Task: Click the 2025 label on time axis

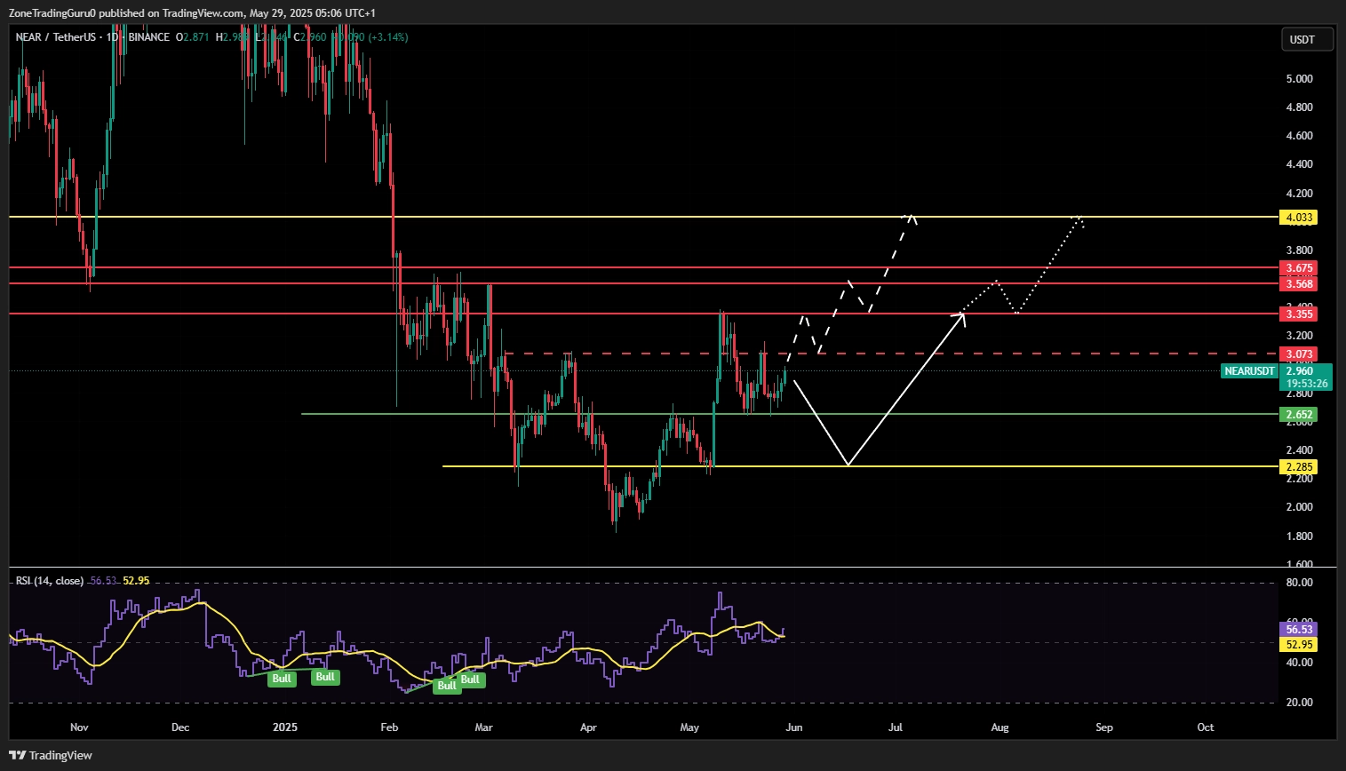Action: coord(285,727)
